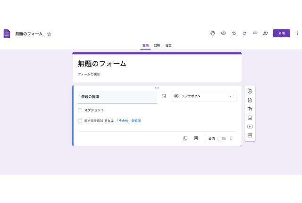The height and width of the screenshot is (203, 302).
Task: Copy the form link via link icon
Action: point(255,33)
